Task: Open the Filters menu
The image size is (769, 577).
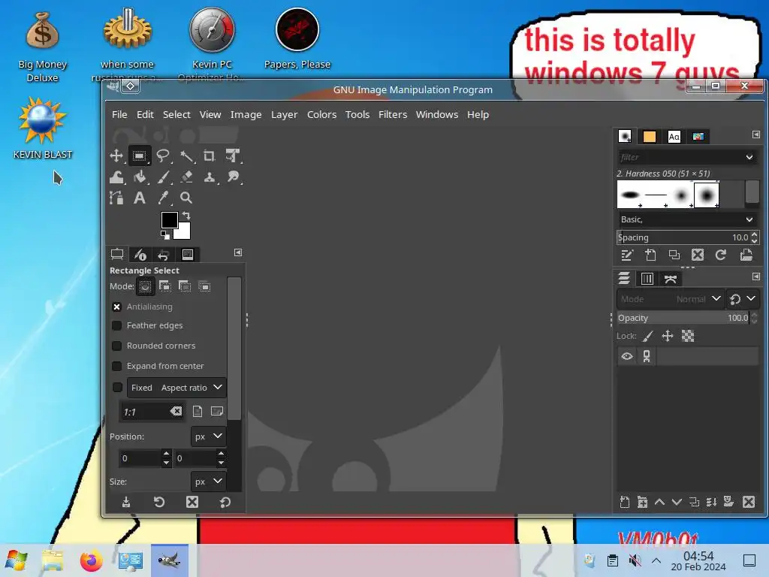Action: (x=392, y=114)
